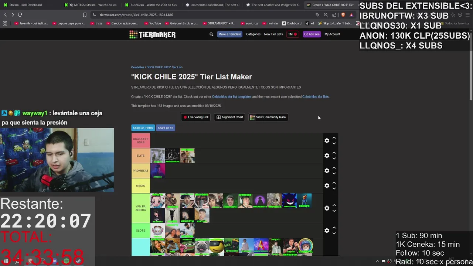This screenshot has height=266, width=473.
Task: Bookmark this page using the address bar icon
Action: (85, 15)
